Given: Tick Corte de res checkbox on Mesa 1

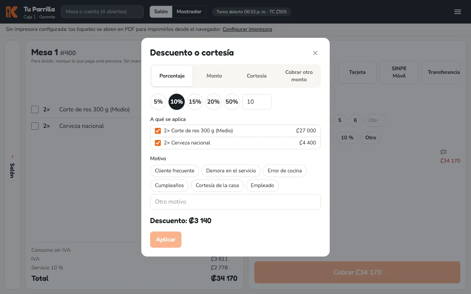Looking at the screenshot, I should [x=35, y=110].
